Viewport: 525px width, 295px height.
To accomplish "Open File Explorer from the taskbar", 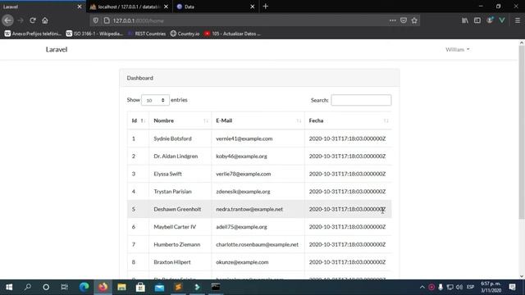I will click(121, 287).
